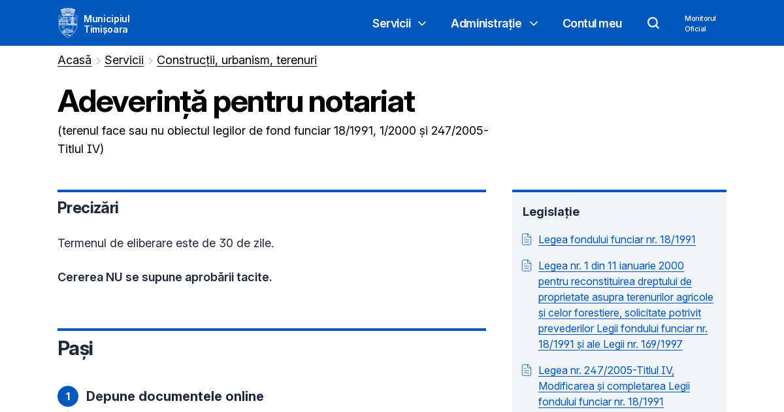Select the document icon next to Legea nr. 1 din 2000
The height and width of the screenshot is (412, 784).
(x=527, y=266)
